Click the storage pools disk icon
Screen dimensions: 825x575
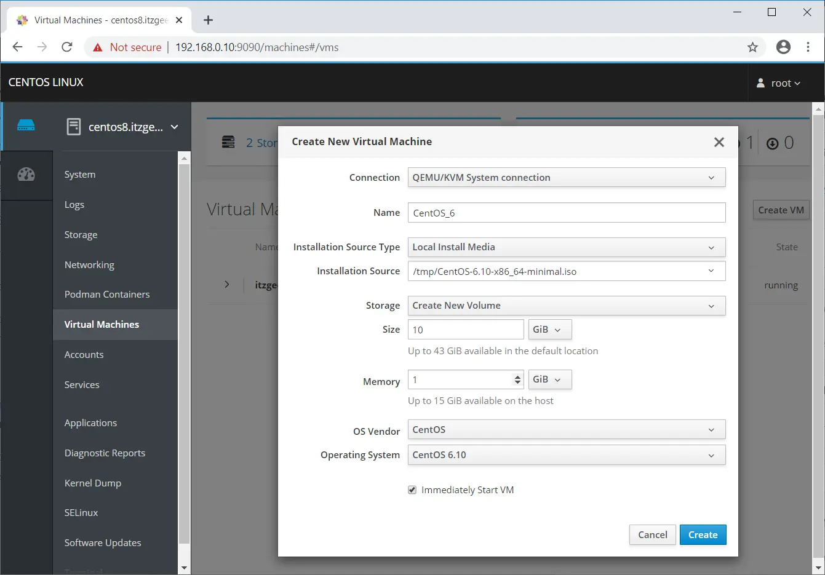click(x=228, y=142)
